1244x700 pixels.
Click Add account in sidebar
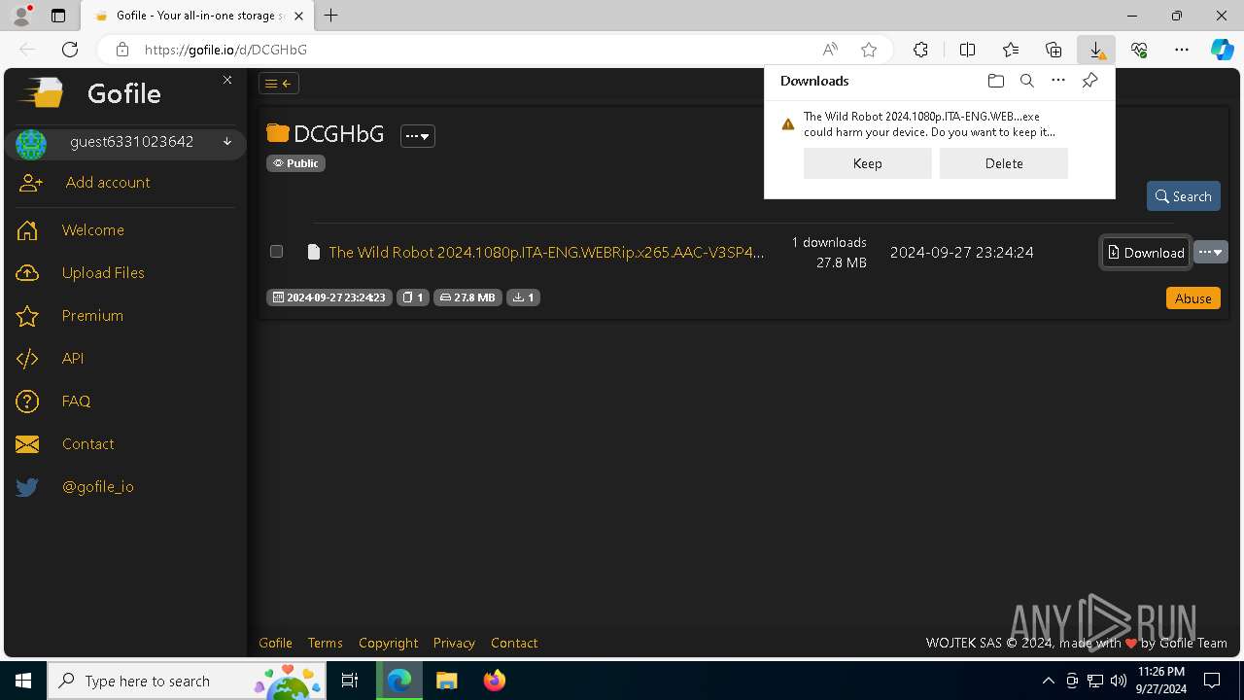pyautogui.click(x=107, y=183)
